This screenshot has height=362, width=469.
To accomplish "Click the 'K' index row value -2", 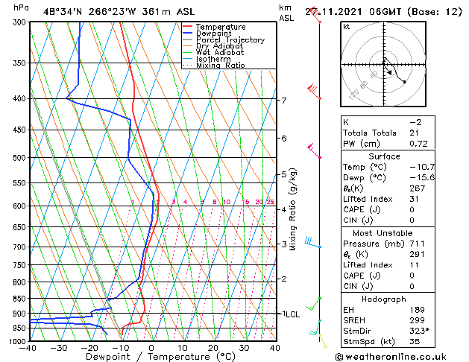I will point(415,122).
